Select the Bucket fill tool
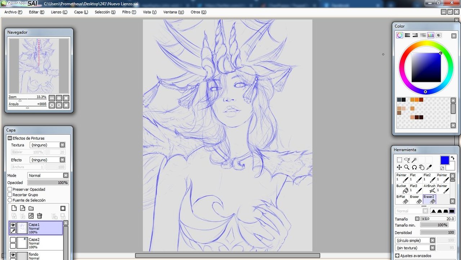This screenshot has width=461, height=260. [x=402, y=189]
